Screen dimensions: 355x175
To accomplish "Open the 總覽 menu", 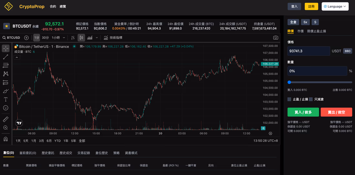I will coord(63,6).
